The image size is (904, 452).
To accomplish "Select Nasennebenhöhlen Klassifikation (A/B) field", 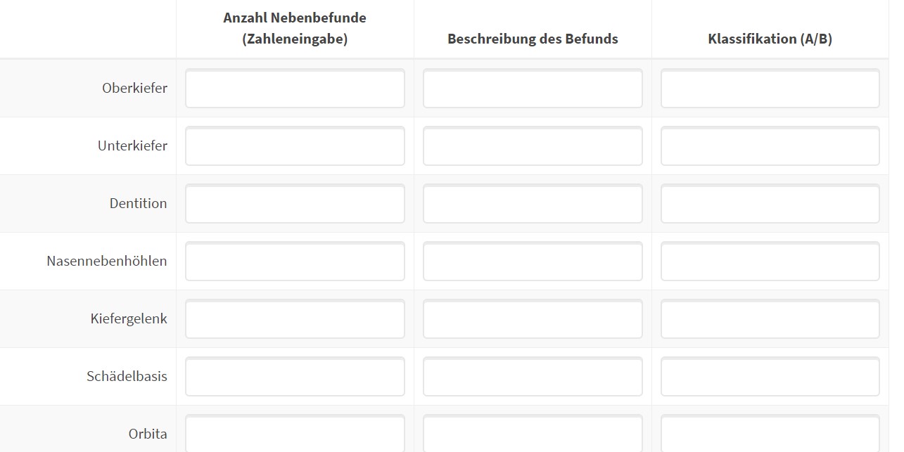I will (x=770, y=261).
